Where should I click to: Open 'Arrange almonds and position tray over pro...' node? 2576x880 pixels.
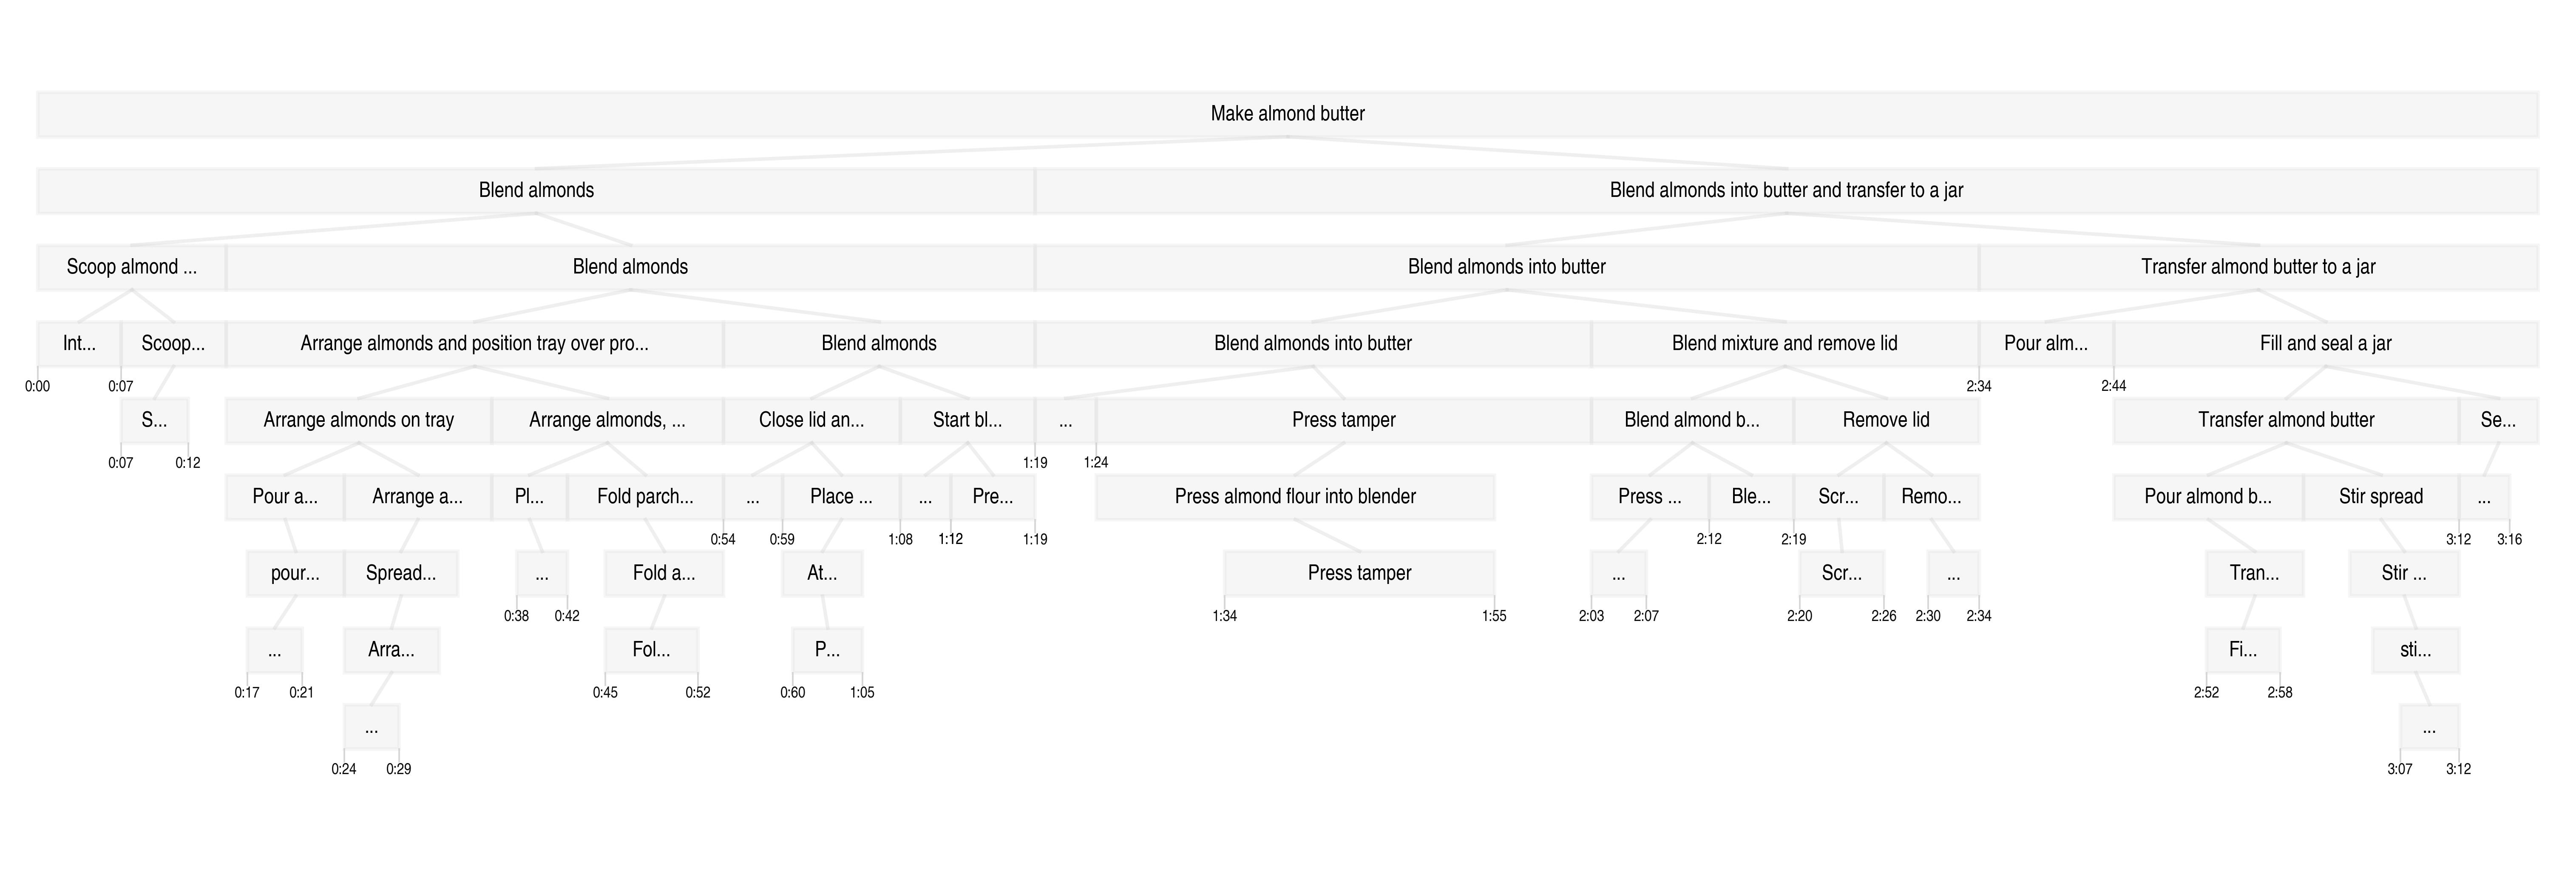(474, 343)
